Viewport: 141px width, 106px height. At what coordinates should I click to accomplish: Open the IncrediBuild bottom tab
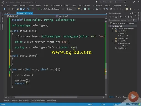coord(51,100)
